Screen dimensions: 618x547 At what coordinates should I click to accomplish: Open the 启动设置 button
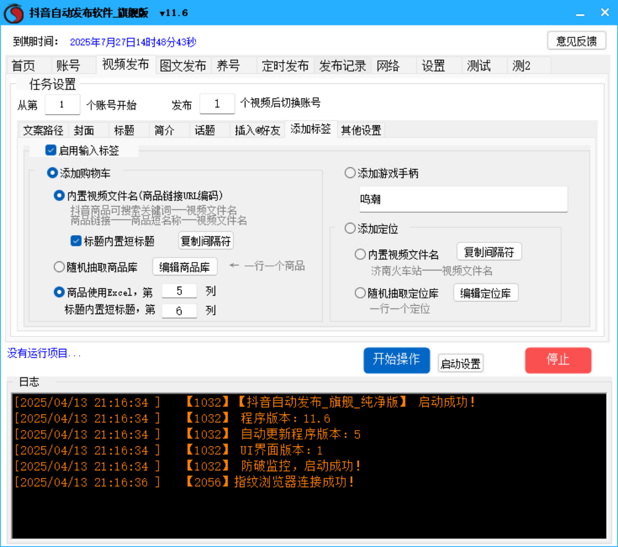(461, 363)
